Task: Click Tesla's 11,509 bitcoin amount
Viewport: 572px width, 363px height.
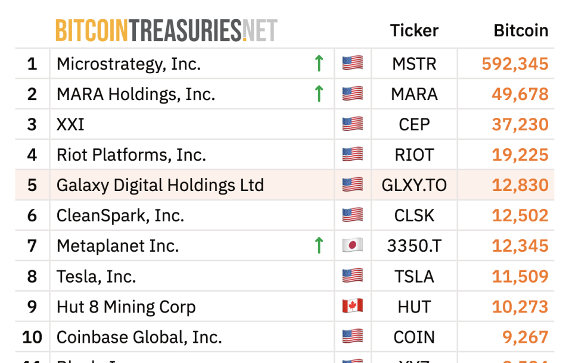Action: click(520, 276)
